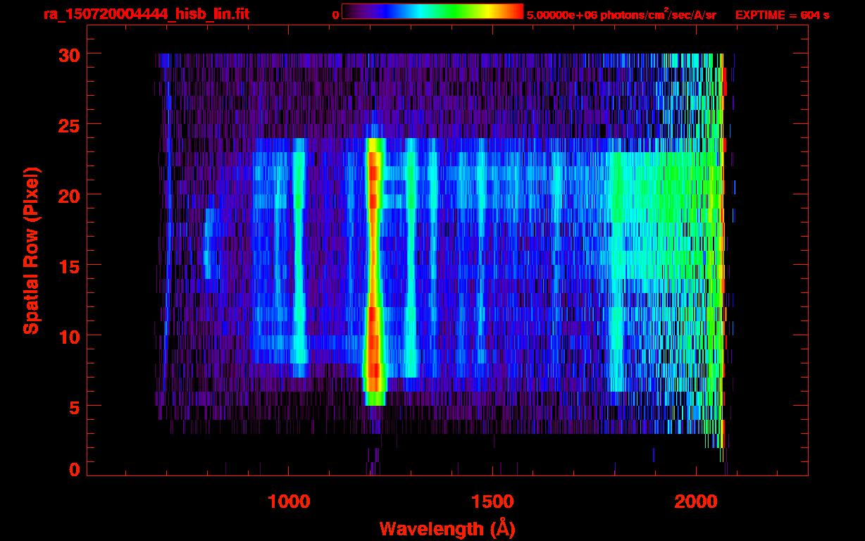Click the y-axis tick label 25
Image resolution: width=865 pixels, height=541 pixels.
tap(69, 125)
